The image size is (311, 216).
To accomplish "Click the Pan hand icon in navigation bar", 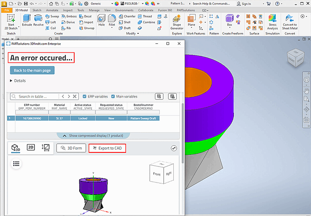I will [306, 91].
